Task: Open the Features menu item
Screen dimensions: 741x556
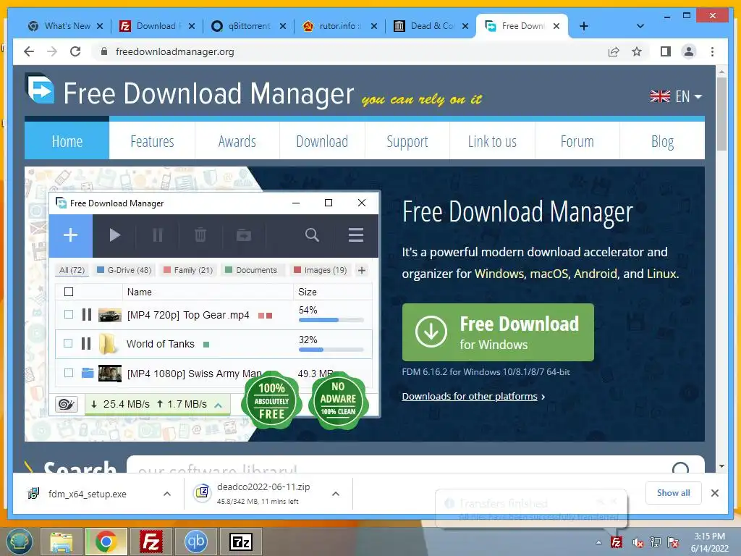Action: click(x=152, y=141)
